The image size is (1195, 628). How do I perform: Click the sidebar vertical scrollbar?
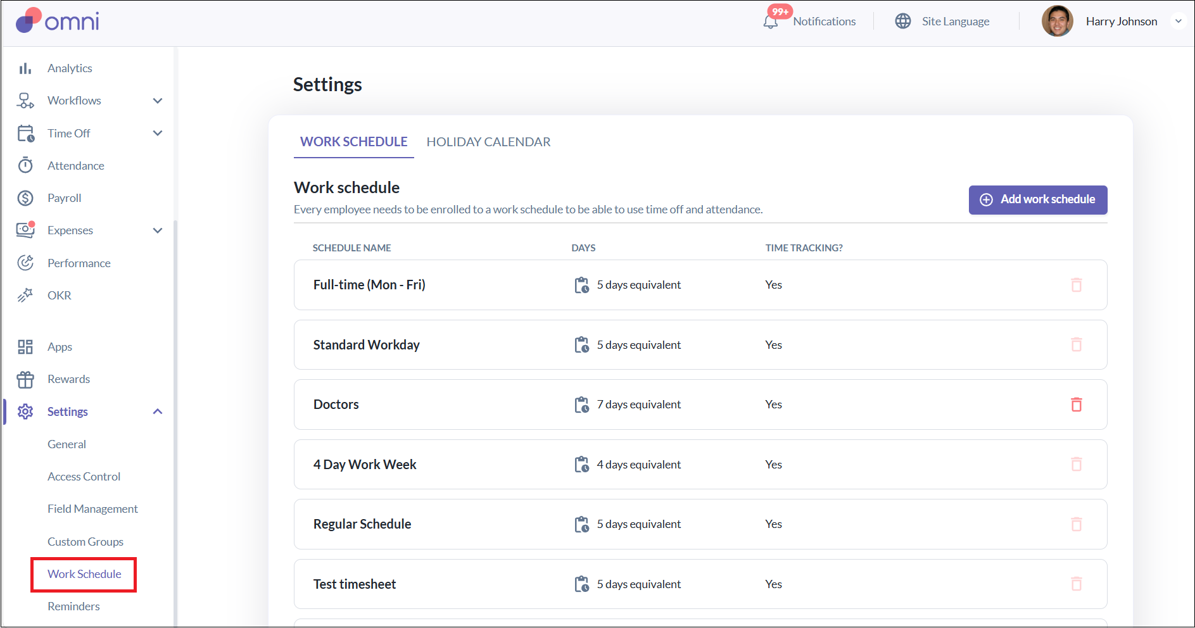tap(175, 424)
